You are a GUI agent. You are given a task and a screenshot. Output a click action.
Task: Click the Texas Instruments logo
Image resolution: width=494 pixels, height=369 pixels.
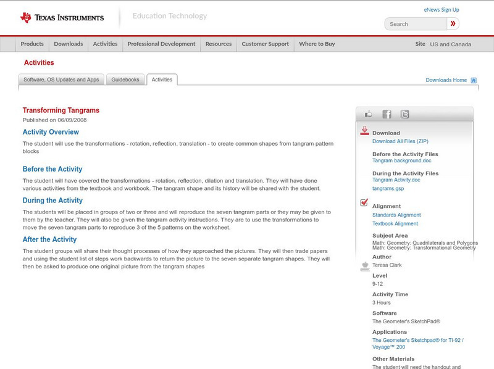tap(62, 18)
